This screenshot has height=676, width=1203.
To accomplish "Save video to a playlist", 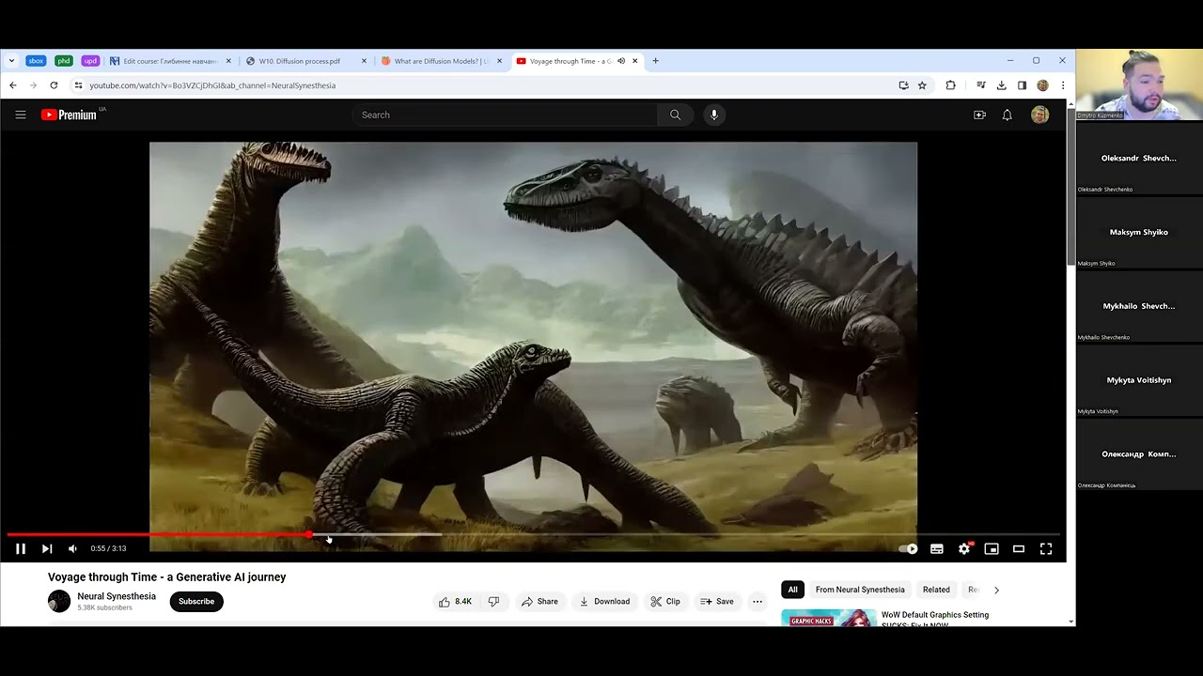I will 717,602.
